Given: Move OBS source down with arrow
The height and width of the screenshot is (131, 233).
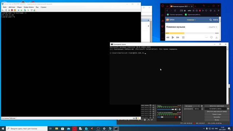Looking at the screenshot, I should (x=152, y=120).
